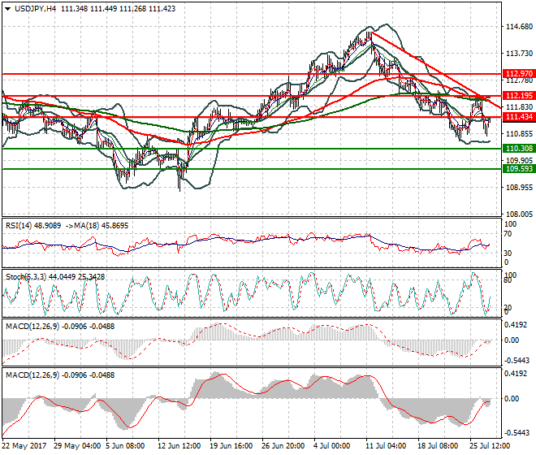Click the RSI(14) 48.9089 indicator label
The width and height of the screenshot is (536, 455).
(x=33, y=226)
